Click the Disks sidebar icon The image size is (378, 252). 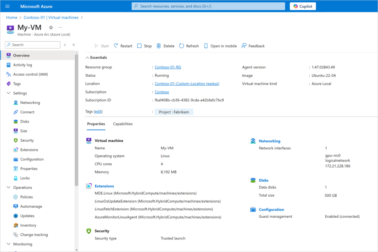click(x=16, y=121)
